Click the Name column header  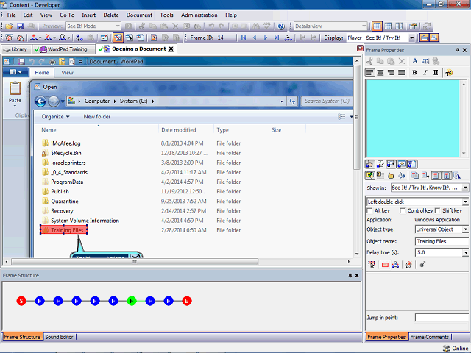point(49,130)
